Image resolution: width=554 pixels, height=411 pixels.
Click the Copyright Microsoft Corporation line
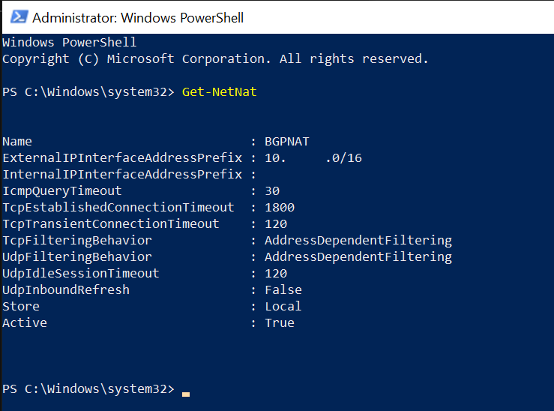coord(215,59)
